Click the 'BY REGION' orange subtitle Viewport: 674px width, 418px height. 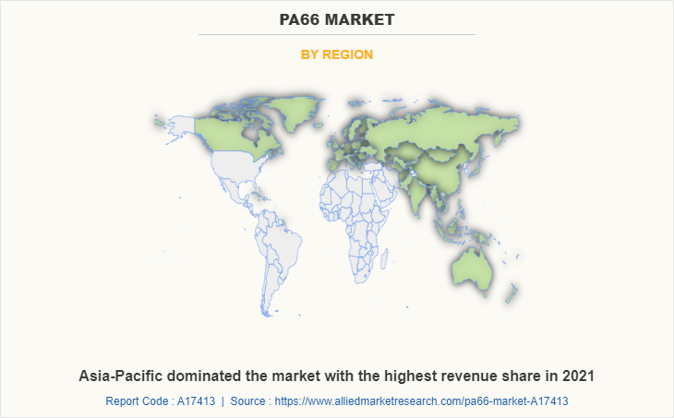(x=337, y=54)
